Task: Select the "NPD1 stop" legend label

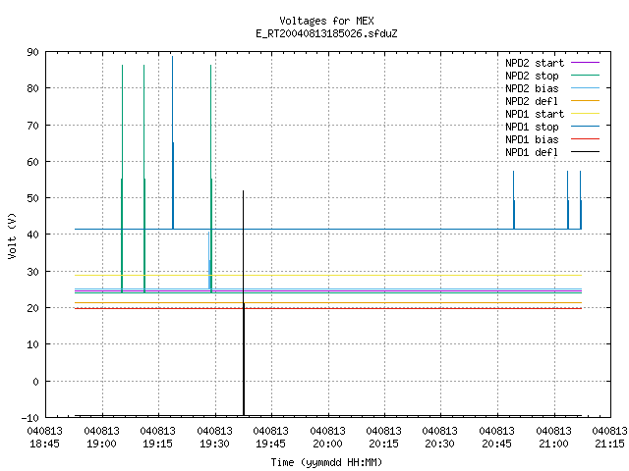Action: click(x=532, y=127)
